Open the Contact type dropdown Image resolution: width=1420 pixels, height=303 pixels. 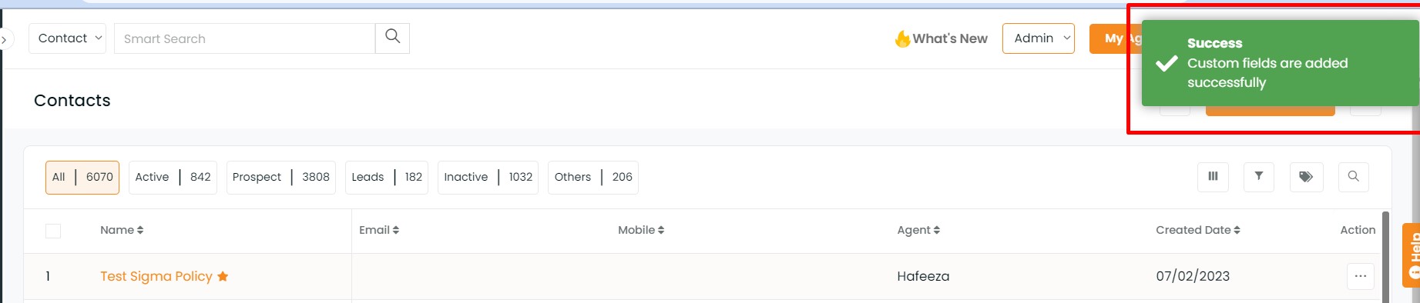[x=67, y=38]
